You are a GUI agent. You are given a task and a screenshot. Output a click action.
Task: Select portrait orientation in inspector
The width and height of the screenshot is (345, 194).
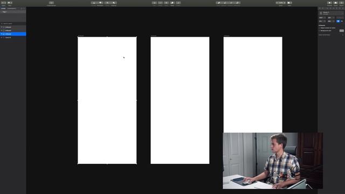[338, 21]
